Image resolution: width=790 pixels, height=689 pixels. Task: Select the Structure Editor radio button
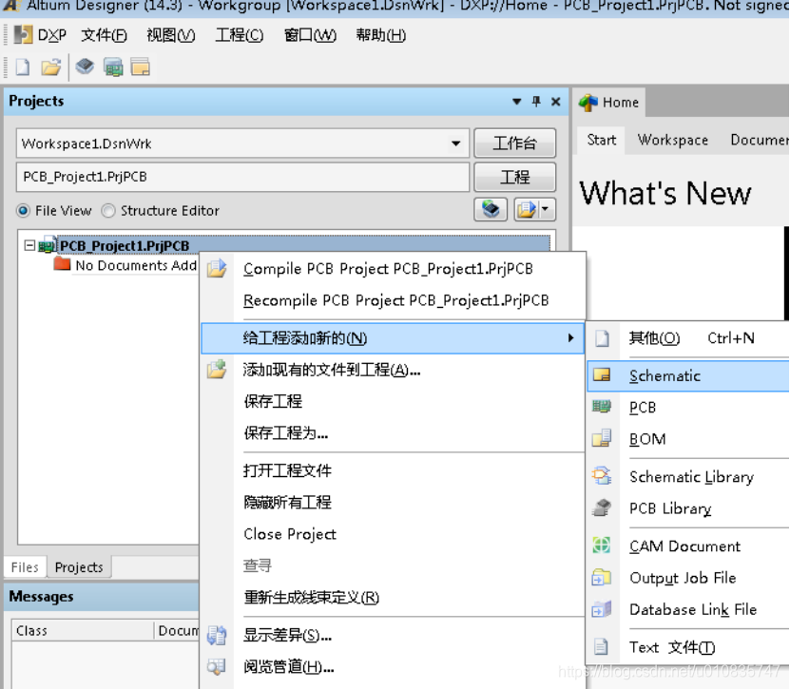point(108,211)
